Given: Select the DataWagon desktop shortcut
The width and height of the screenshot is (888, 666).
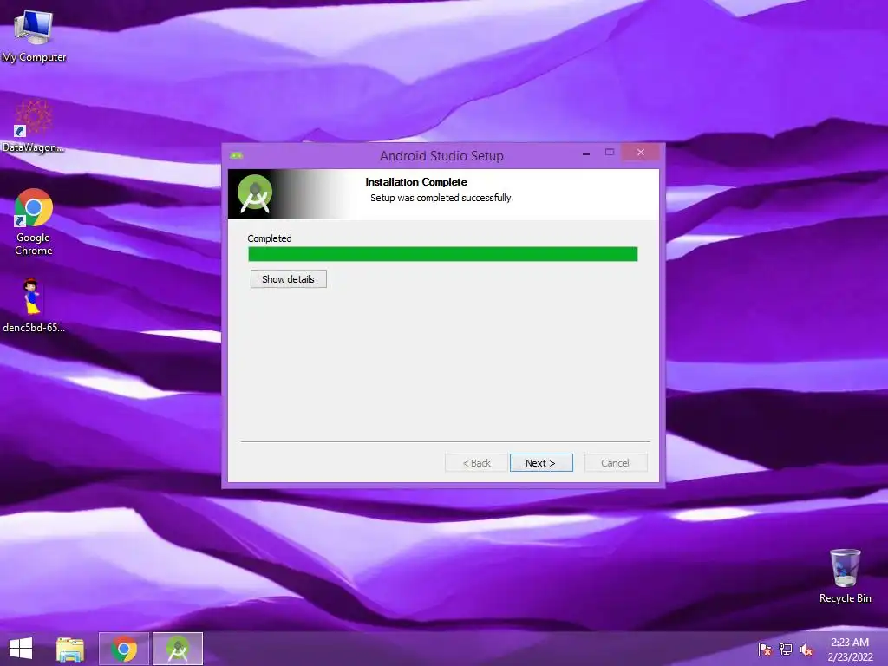Looking at the screenshot, I should click(x=33, y=127).
